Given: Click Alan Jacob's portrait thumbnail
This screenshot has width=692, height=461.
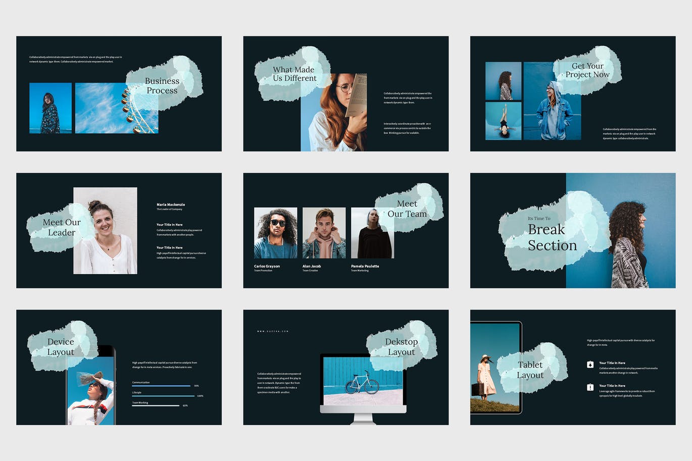Looking at the screenshot, I should point(324,232).
